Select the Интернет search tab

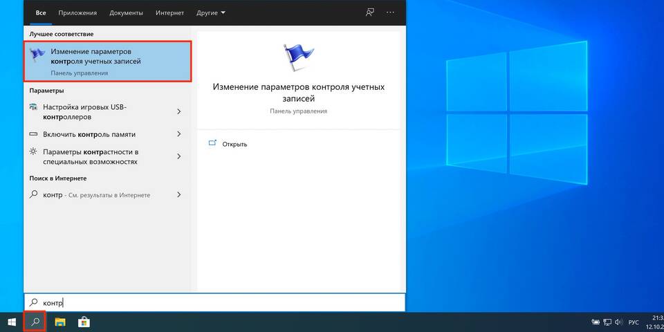click(170, 12)
